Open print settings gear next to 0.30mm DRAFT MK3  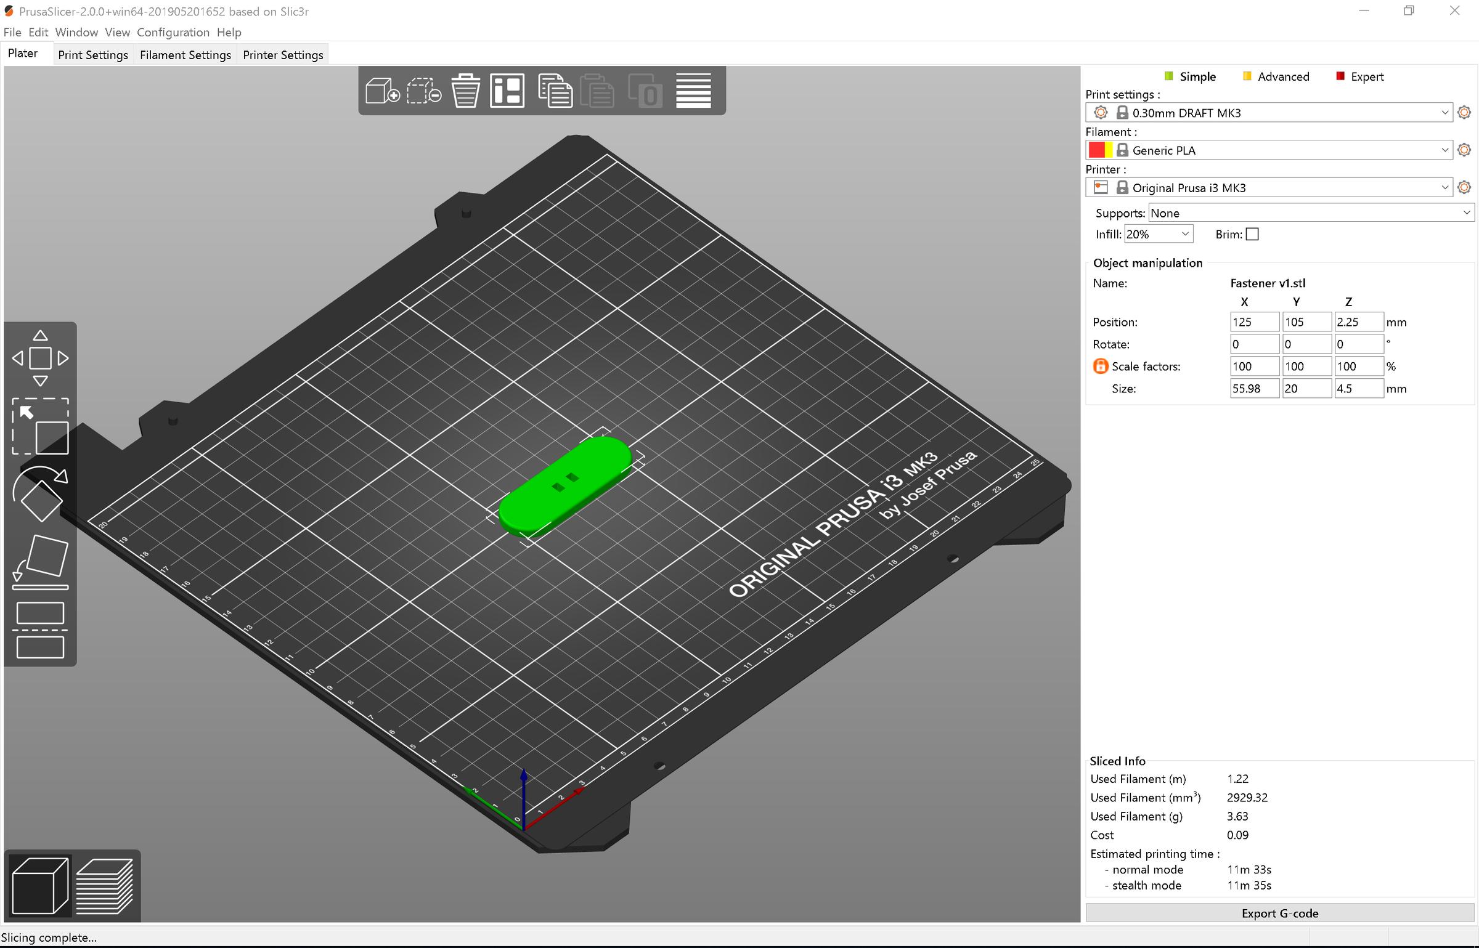click(1464, 112)
